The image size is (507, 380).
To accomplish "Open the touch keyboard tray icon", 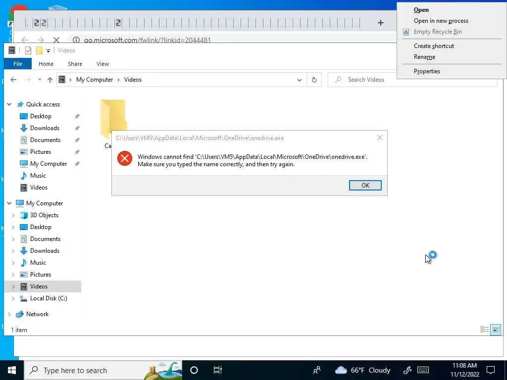I will click(x=423, y=370).
